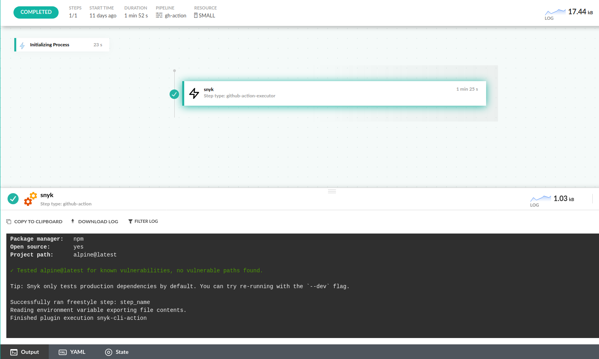Switch to the Output tab

click(x=25, y=352)
